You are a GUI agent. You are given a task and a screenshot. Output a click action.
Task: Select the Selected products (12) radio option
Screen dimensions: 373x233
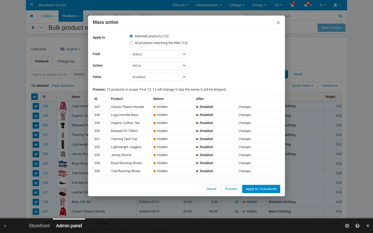click(131, 36)
